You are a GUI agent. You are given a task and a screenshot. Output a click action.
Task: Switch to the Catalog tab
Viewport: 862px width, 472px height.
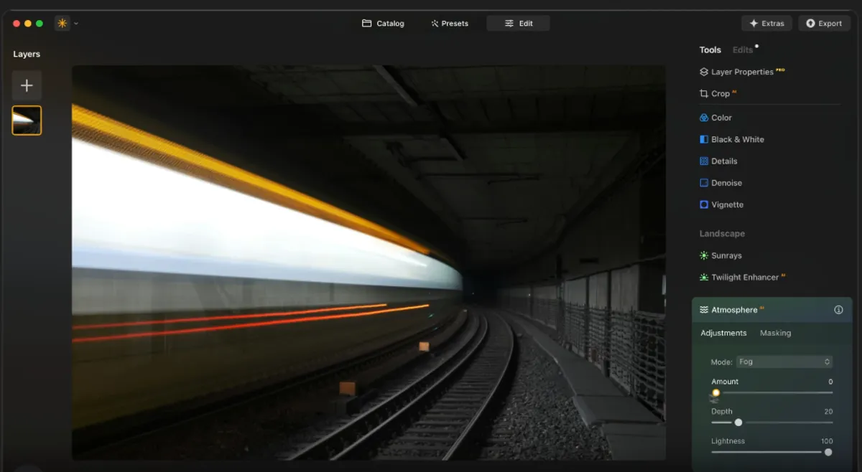click(383, 24)
